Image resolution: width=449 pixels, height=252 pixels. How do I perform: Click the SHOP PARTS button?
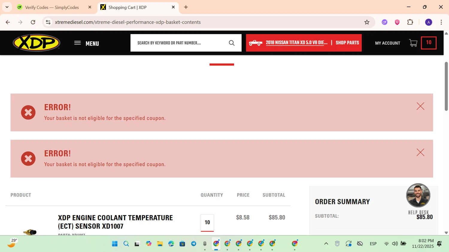pyautogui.click(x=347, y=43)
